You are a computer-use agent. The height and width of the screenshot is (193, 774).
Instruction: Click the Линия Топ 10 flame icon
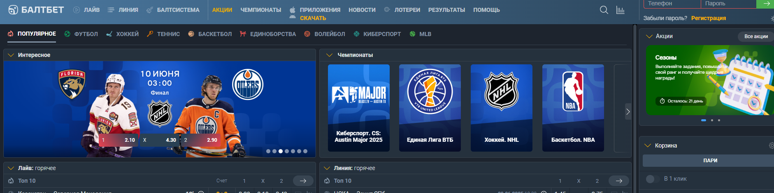pos(327,181)
